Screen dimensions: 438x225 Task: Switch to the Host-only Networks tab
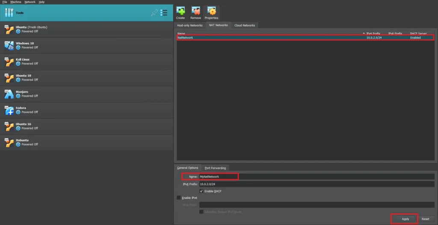(x=189, y=25)
